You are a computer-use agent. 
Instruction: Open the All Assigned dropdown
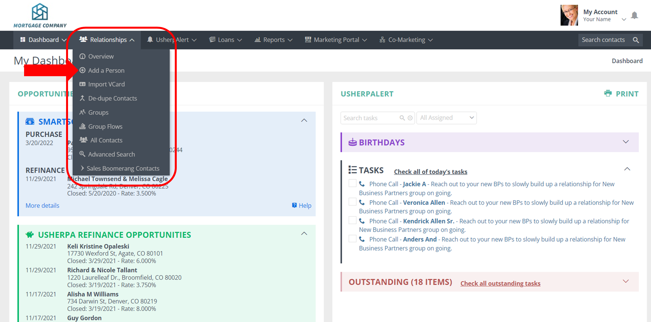(446, 118)
